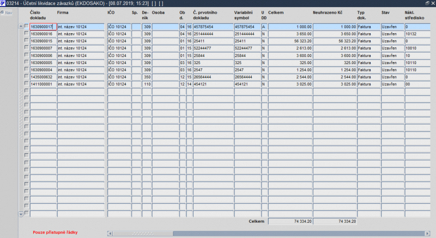Tick checkbox for document 1630900016
The width and height of the screenshot is (436, 238).
[26, 33]
